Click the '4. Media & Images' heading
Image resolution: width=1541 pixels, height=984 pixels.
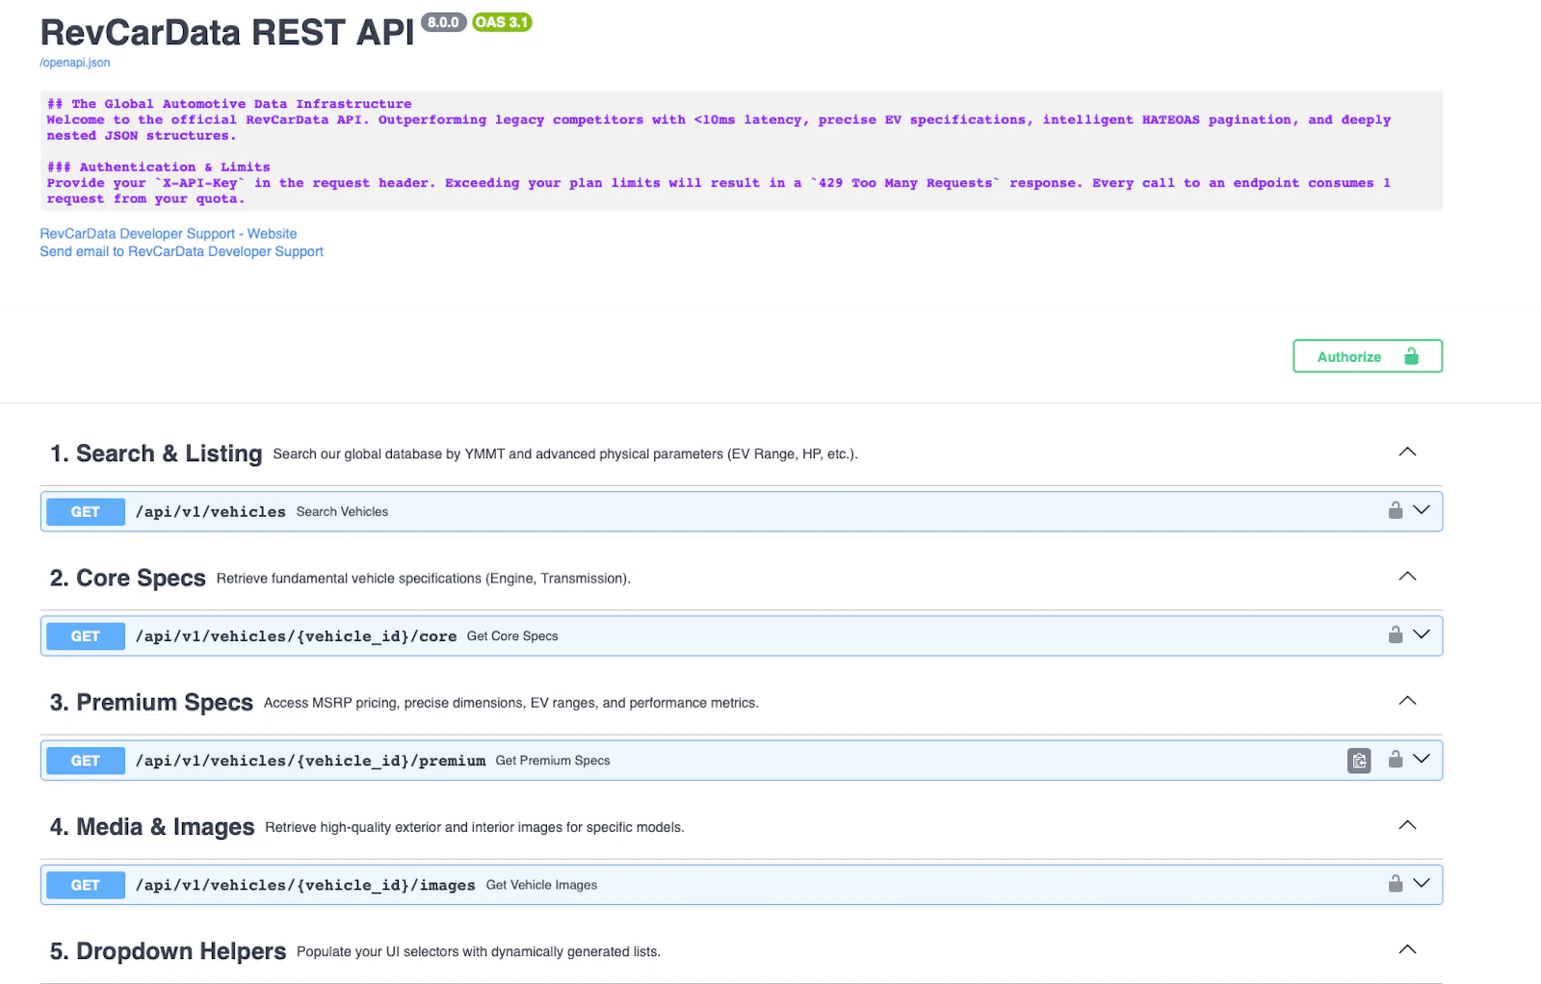point(152,827)
